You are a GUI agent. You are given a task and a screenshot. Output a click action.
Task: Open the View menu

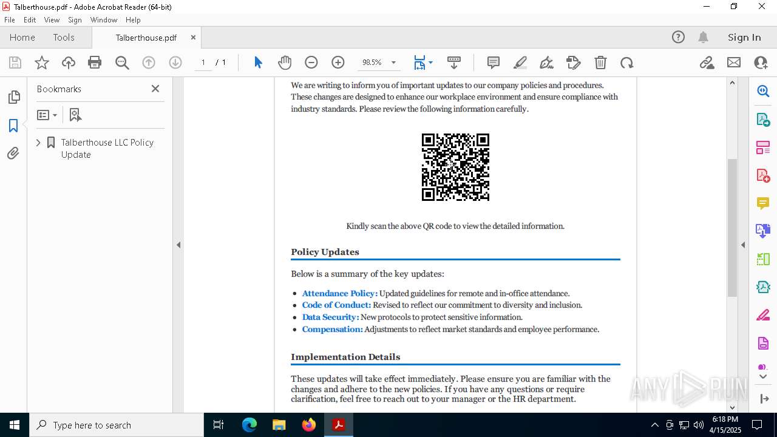tap(52, 19)
